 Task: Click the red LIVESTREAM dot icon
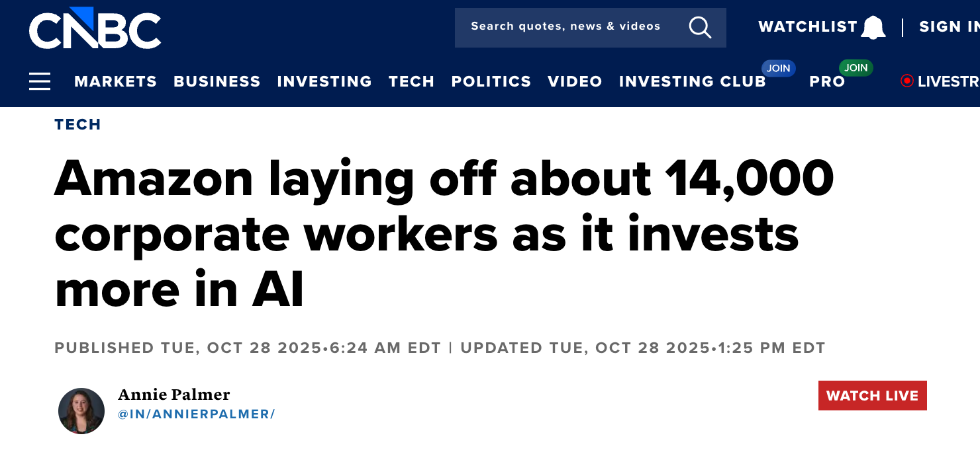(x=906, y=81)
